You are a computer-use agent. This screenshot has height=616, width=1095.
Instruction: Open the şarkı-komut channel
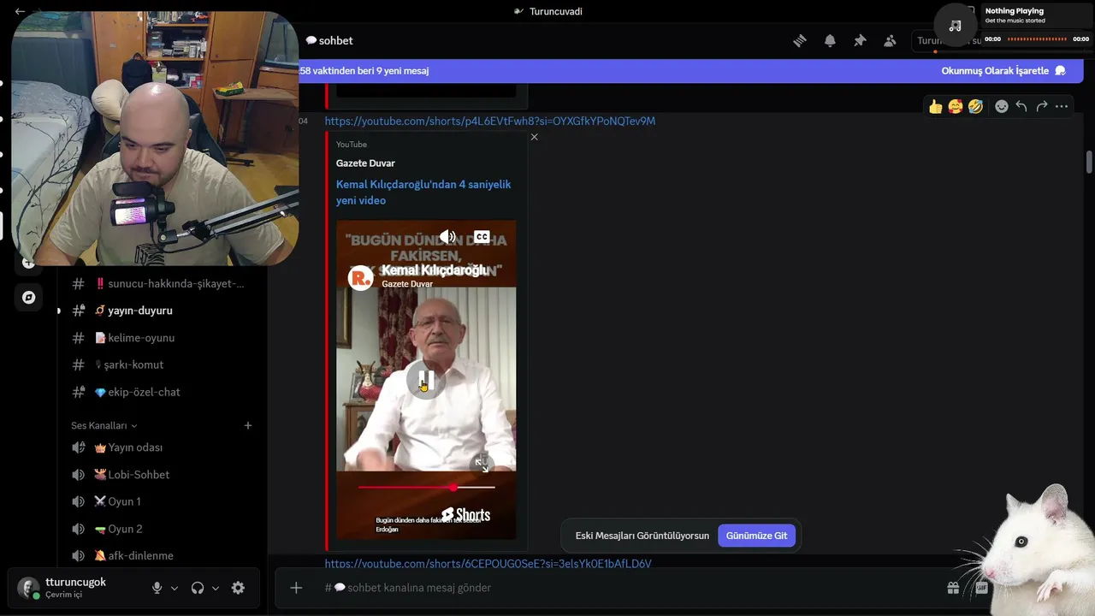[161, 364]
